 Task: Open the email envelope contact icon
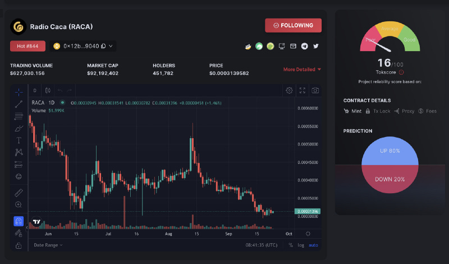pos(293,46)
